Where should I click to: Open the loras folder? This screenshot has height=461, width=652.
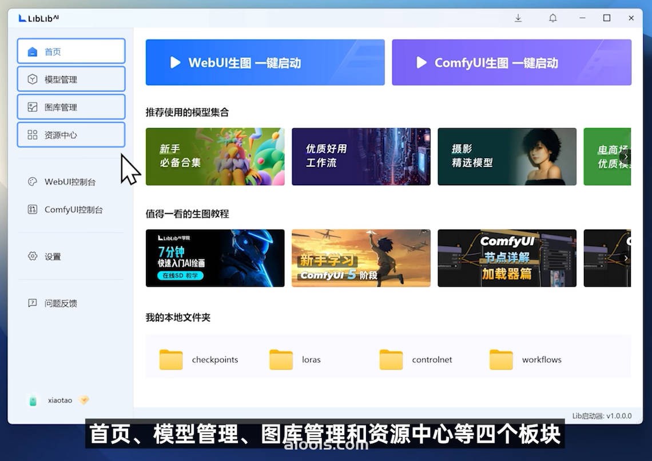pos(295,360)
